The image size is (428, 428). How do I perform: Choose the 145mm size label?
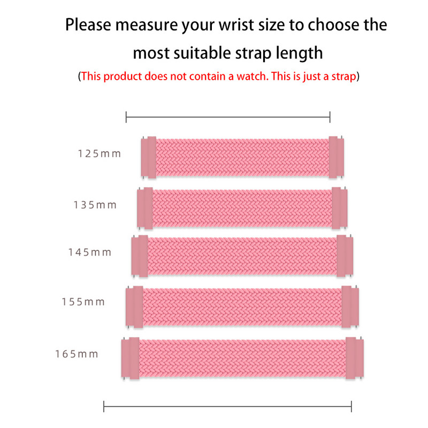(x=90, y=252)
